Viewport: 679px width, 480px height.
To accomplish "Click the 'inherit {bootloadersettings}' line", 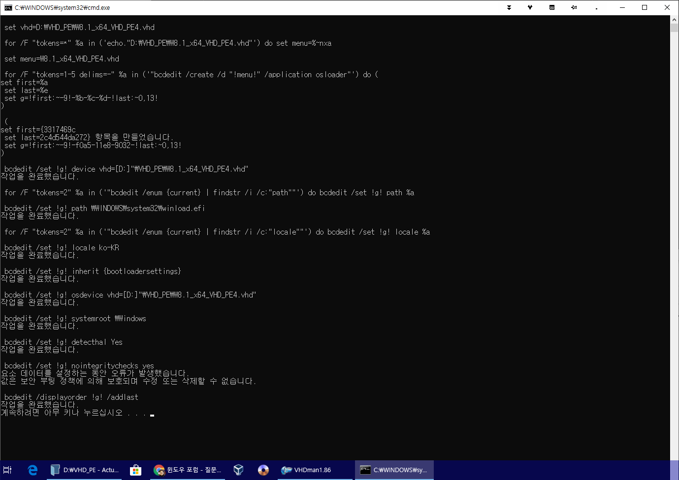I will [93, 271].
